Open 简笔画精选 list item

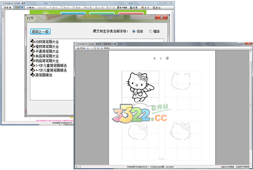pyautogui.click(x=41, y=75)
